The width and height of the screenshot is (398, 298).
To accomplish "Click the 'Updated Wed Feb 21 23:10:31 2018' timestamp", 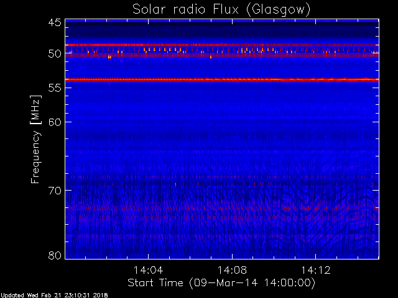I will pos(54,296).
